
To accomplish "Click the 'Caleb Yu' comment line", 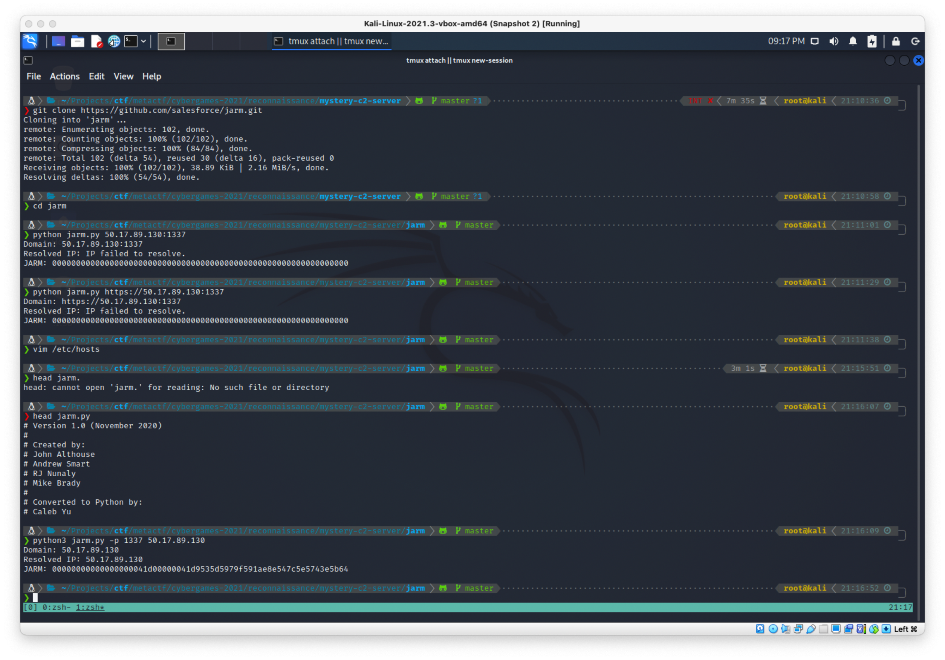I will [47, 512].
